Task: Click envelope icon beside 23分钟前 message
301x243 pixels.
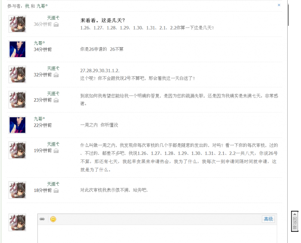Action: pos(56,100)
